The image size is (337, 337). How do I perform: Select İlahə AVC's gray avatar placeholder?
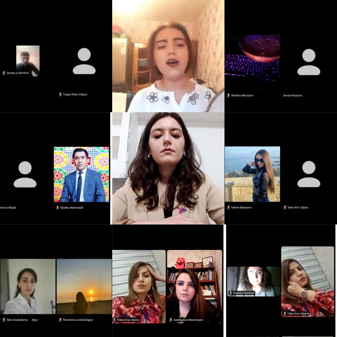(x=309, y=174)
